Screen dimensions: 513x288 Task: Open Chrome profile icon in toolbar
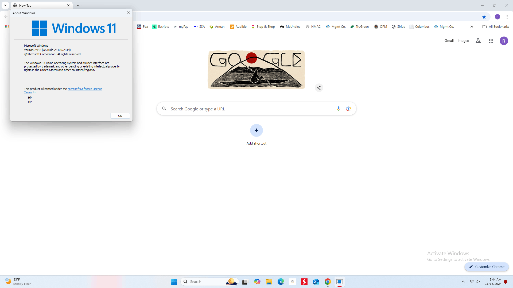click(497, 17)
